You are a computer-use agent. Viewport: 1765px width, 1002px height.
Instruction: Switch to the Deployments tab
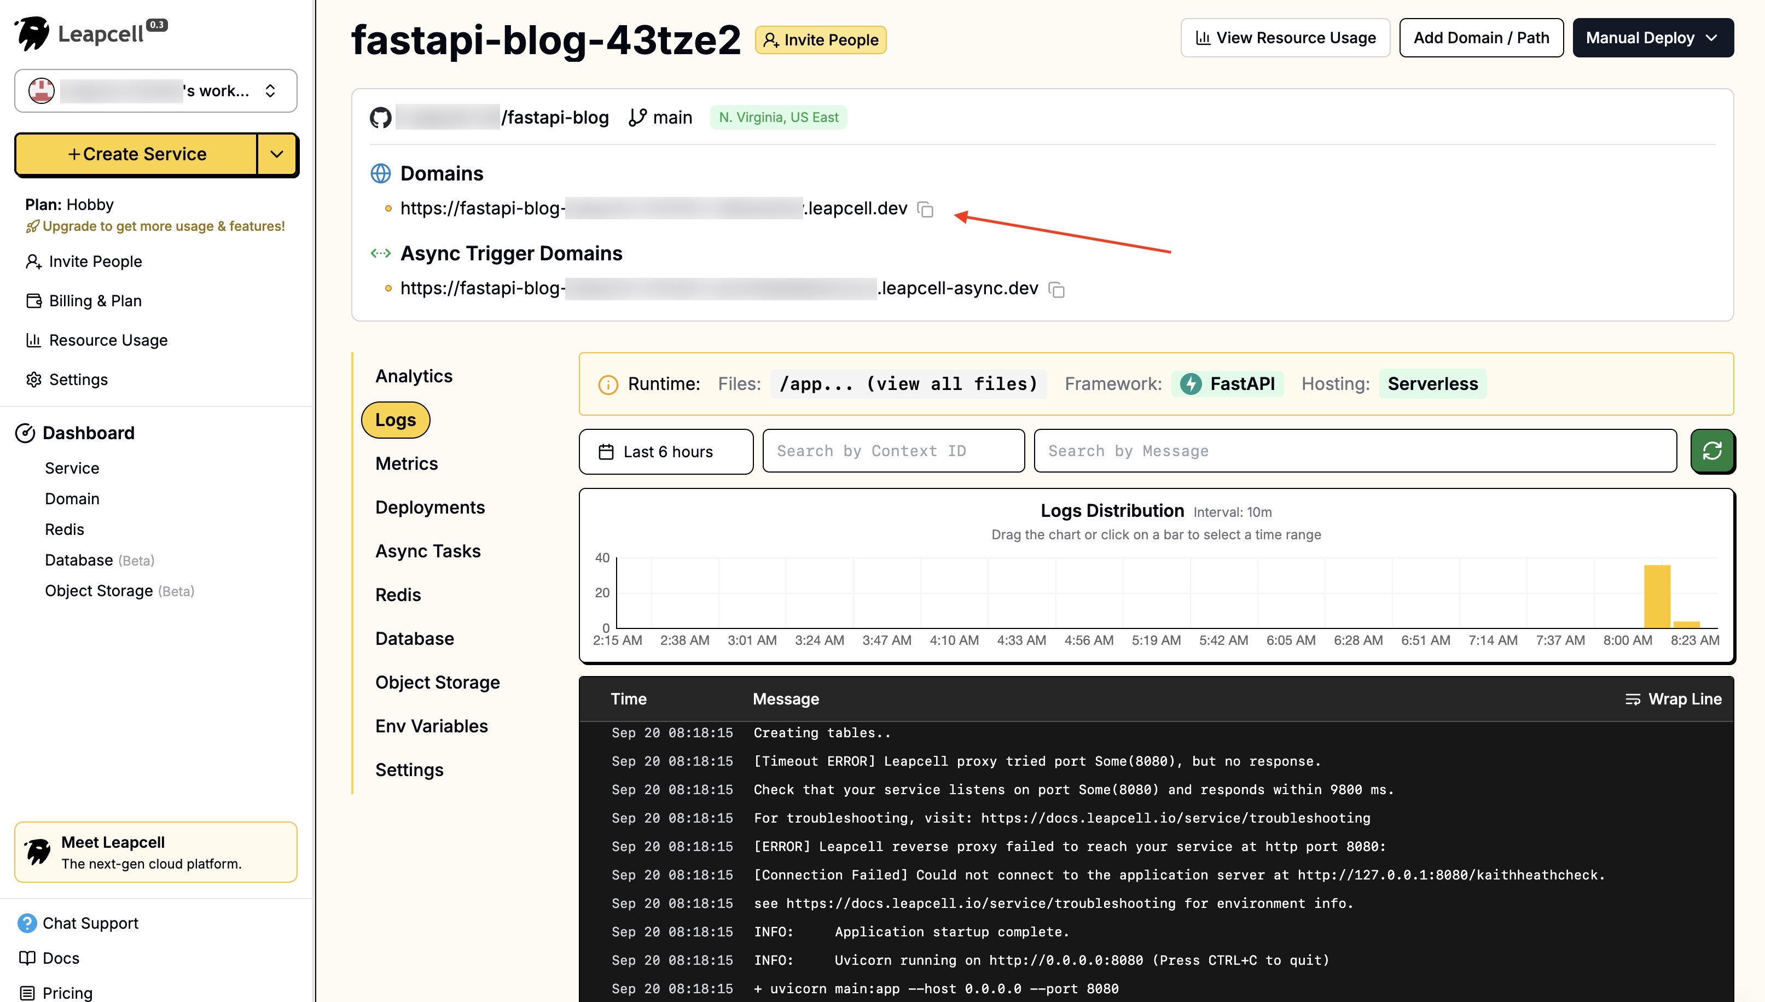tap(429, 507)
